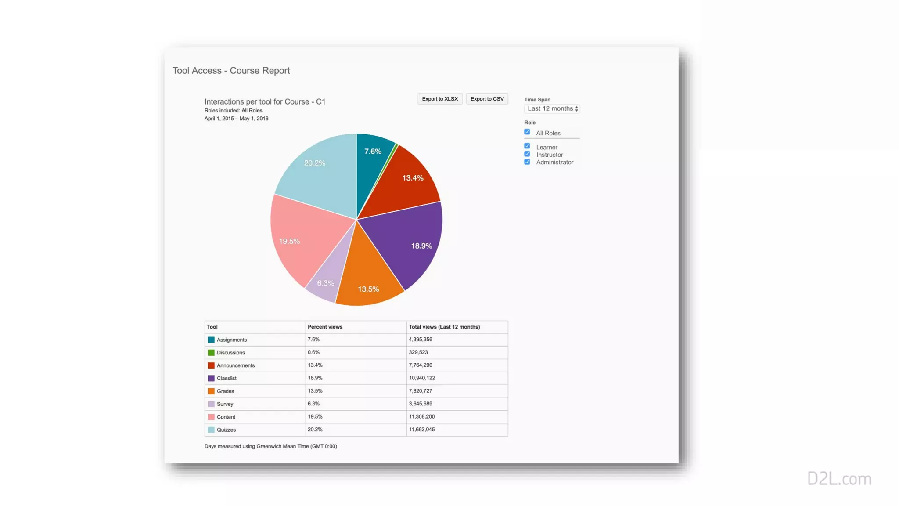Click the Grades orange legend swatch
The image size is (899, 506).
211,391
